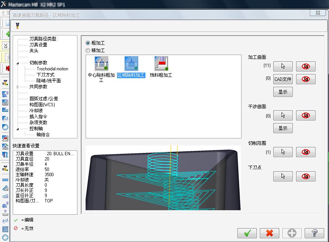
Task: Click the 刀长补正 9 row in quick view
Action: click(31, 190)
